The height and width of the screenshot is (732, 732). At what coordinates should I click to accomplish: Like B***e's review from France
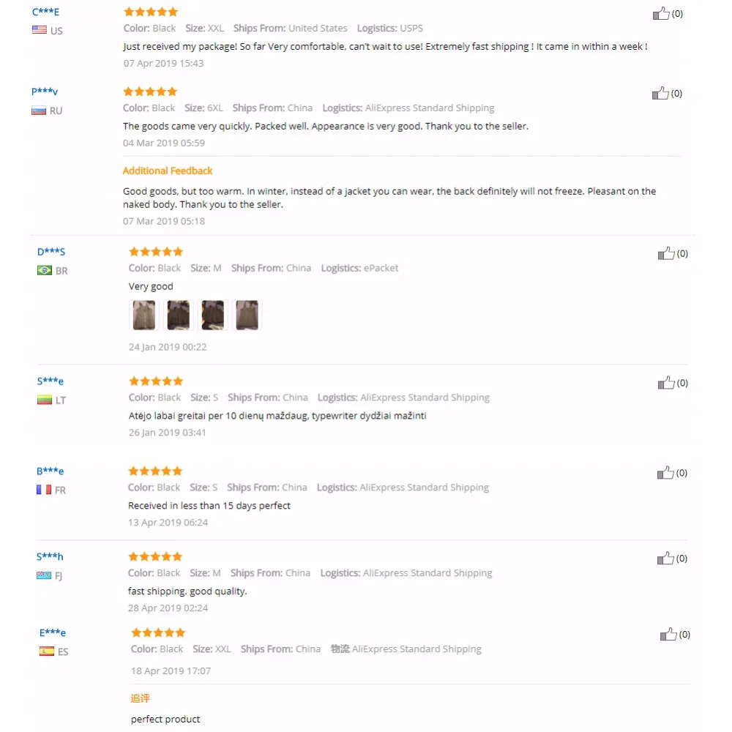click(665, 473)
